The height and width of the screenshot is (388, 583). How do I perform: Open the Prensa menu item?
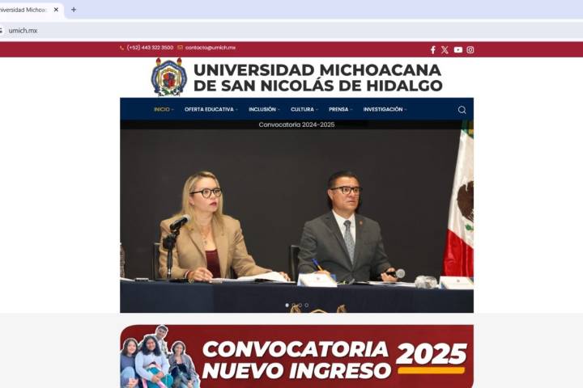coord(340,109)
